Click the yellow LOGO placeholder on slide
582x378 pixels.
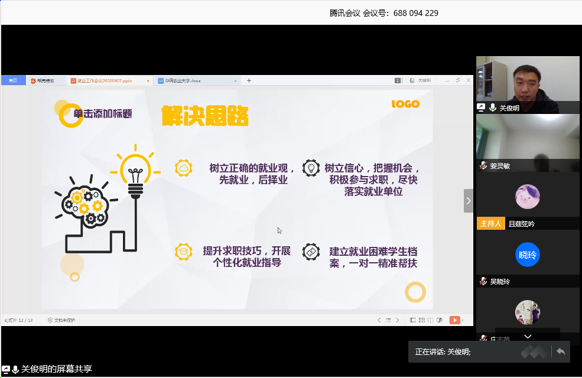tap(405, 104)
